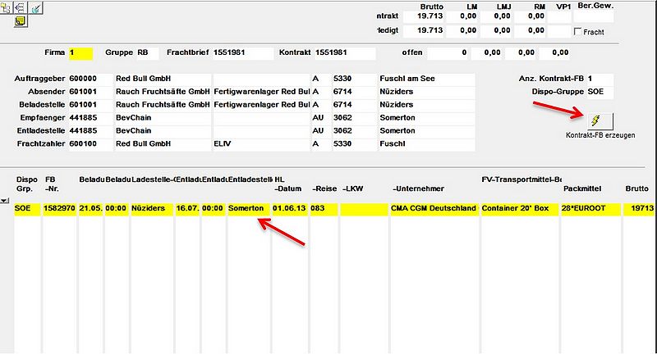Image resolution: width=657 pixels, height=354 pixels.
Task: Click the yellow sticky note icon
Action: 20,21
